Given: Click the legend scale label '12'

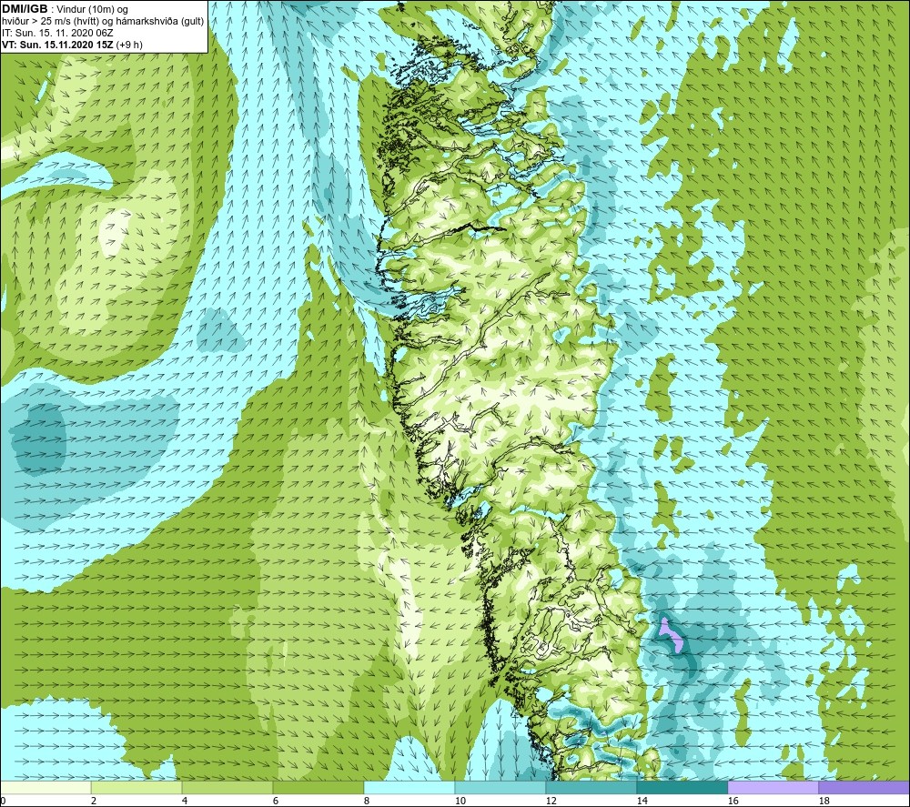Looking at the screenshot, I should (551, 802).
